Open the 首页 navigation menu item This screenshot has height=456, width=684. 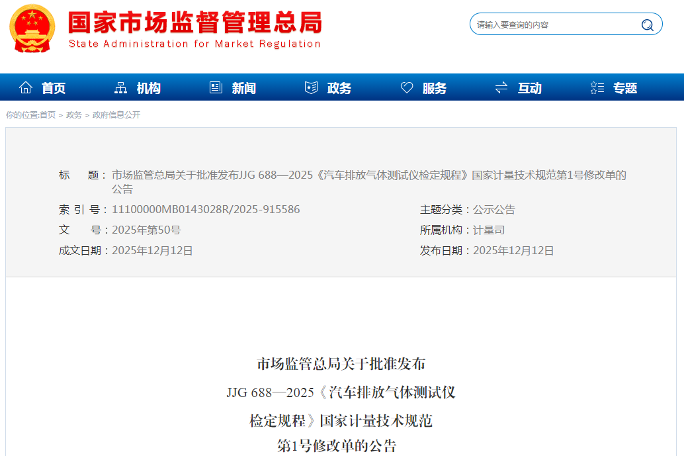(x=54, y=88)
